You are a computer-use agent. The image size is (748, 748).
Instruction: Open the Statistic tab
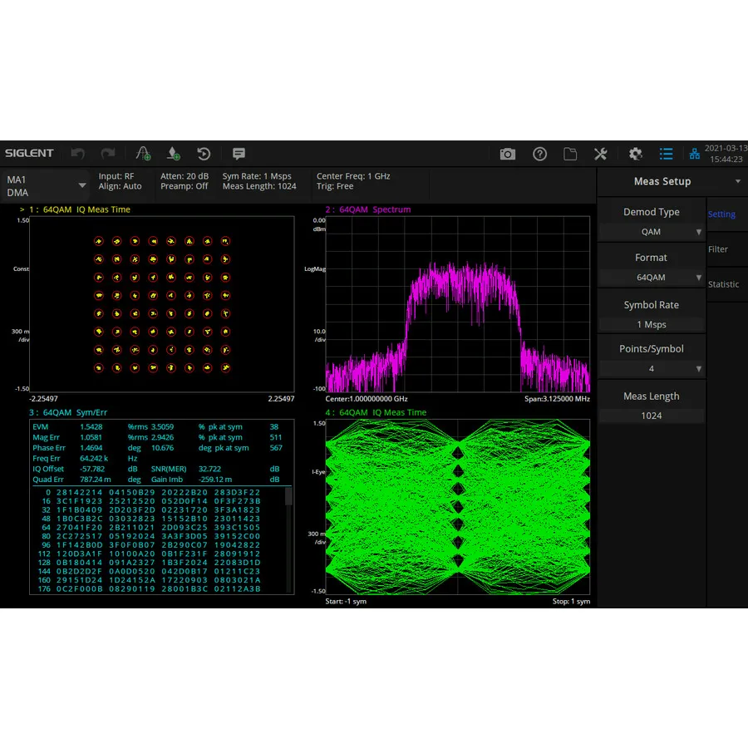click(x=724, y=284)
